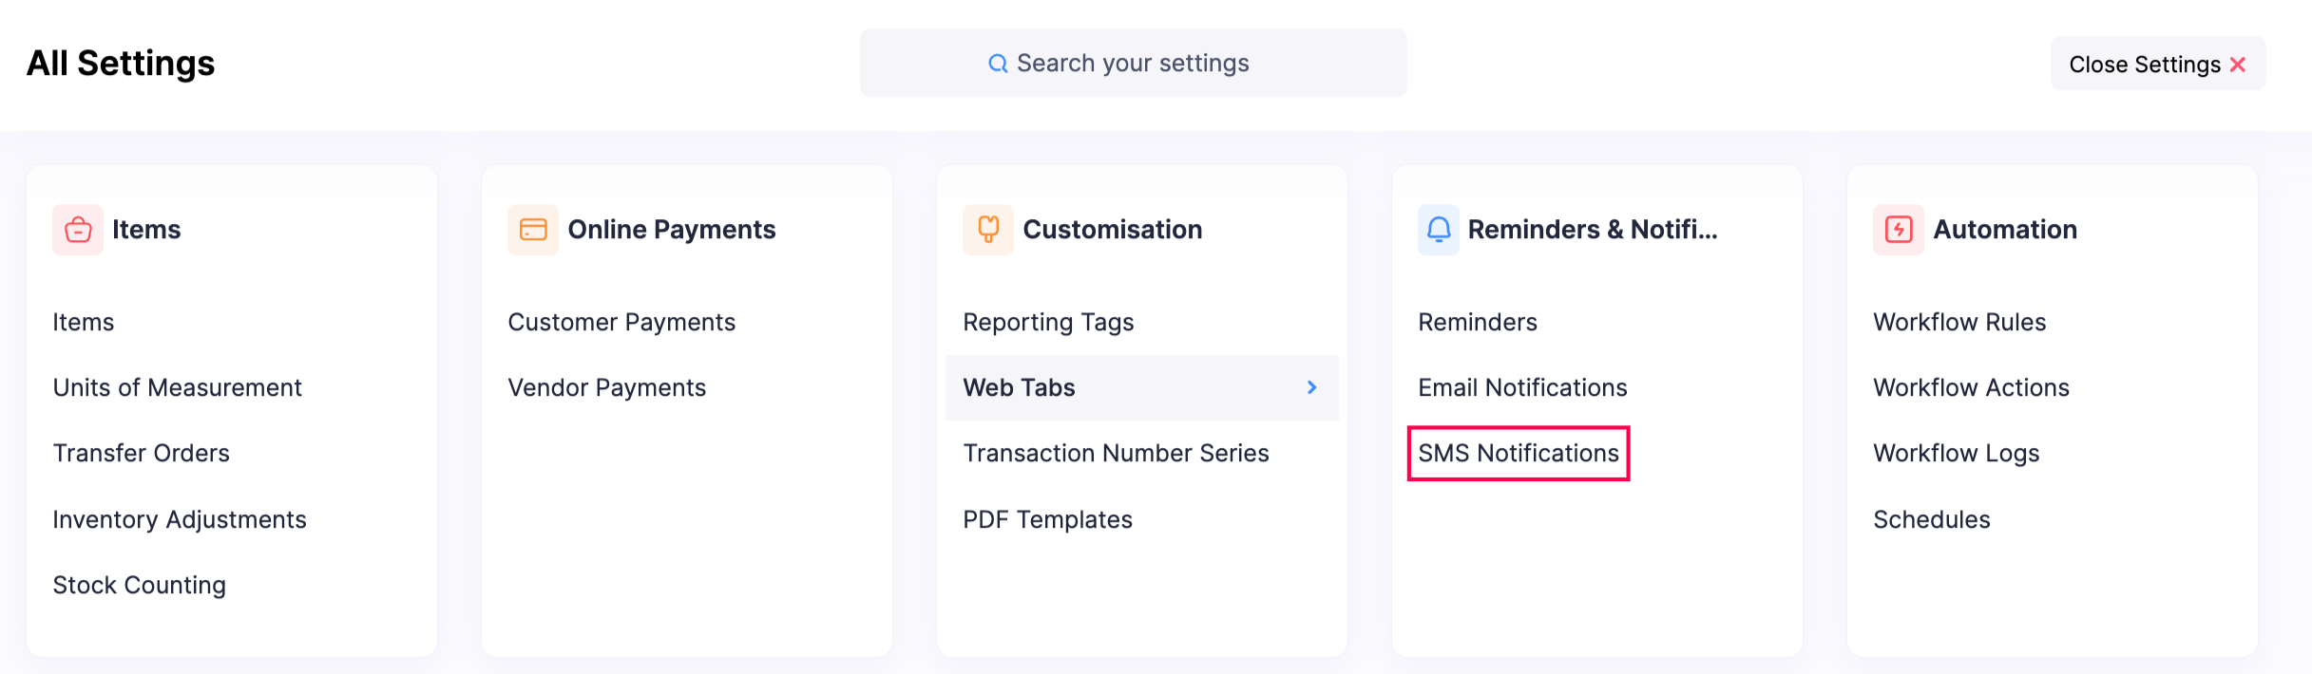
Task: Open Email Notifications settings
Action: point(1522,387)
